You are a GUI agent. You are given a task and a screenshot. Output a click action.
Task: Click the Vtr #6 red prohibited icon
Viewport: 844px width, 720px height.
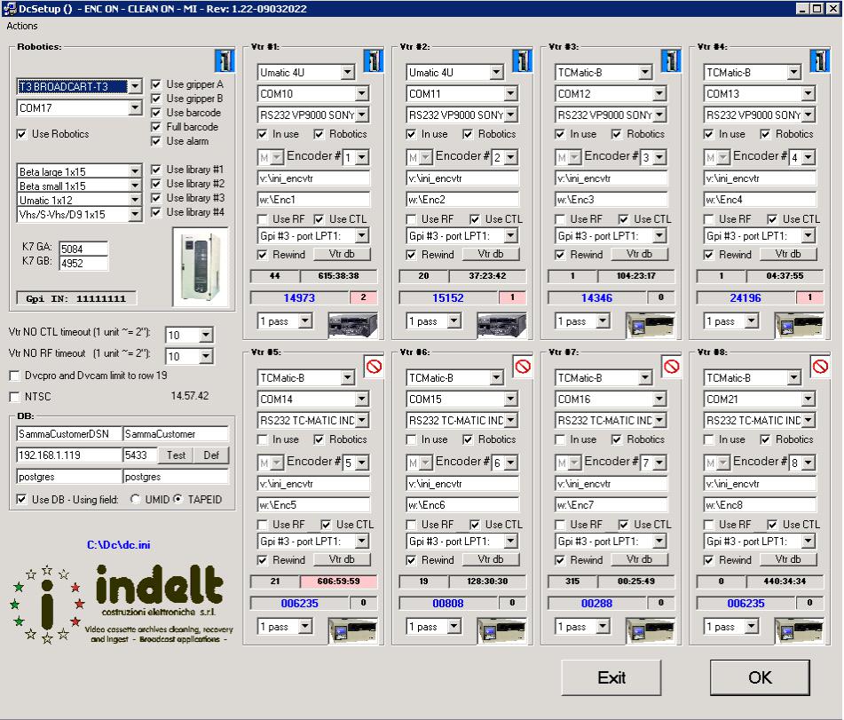pyautogui.click(x=523, y=367)
